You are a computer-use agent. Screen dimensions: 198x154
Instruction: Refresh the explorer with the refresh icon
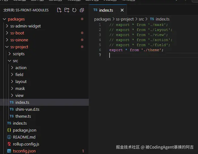[x=74, y=10]
